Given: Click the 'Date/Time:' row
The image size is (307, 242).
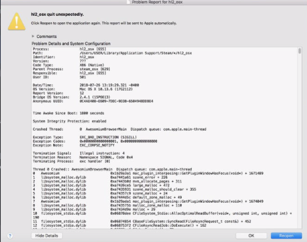Looking at the screenshot, I should point(86,85).
